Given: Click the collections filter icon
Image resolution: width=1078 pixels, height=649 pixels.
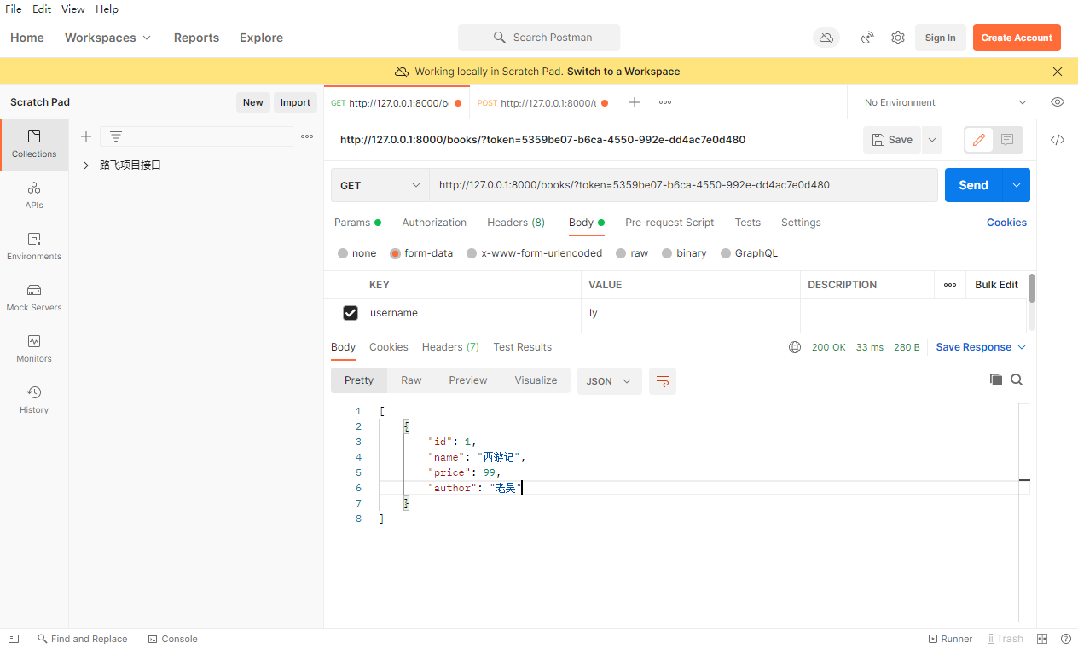Looking at the screenshot, I should tap(116, 136).
